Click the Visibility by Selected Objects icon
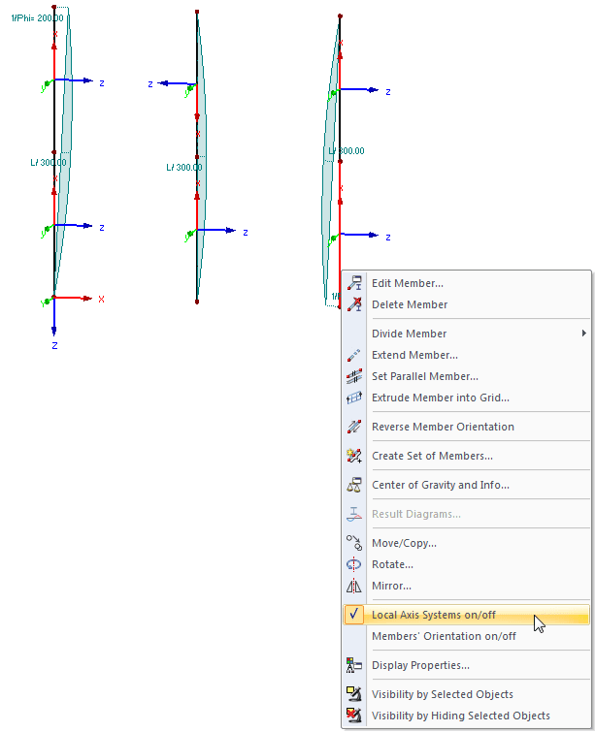This screenshot has height=732, width=595. click(354, 694)
